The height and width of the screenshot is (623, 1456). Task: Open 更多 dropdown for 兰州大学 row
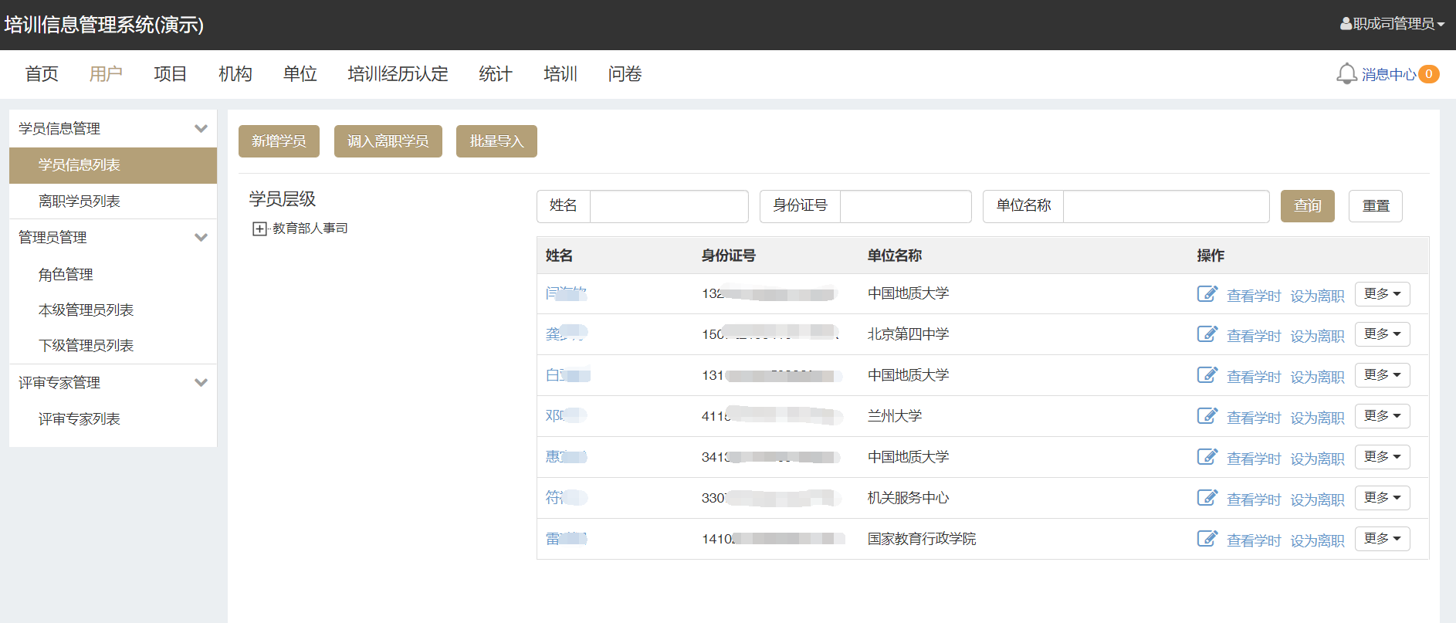click(1383, 416)
